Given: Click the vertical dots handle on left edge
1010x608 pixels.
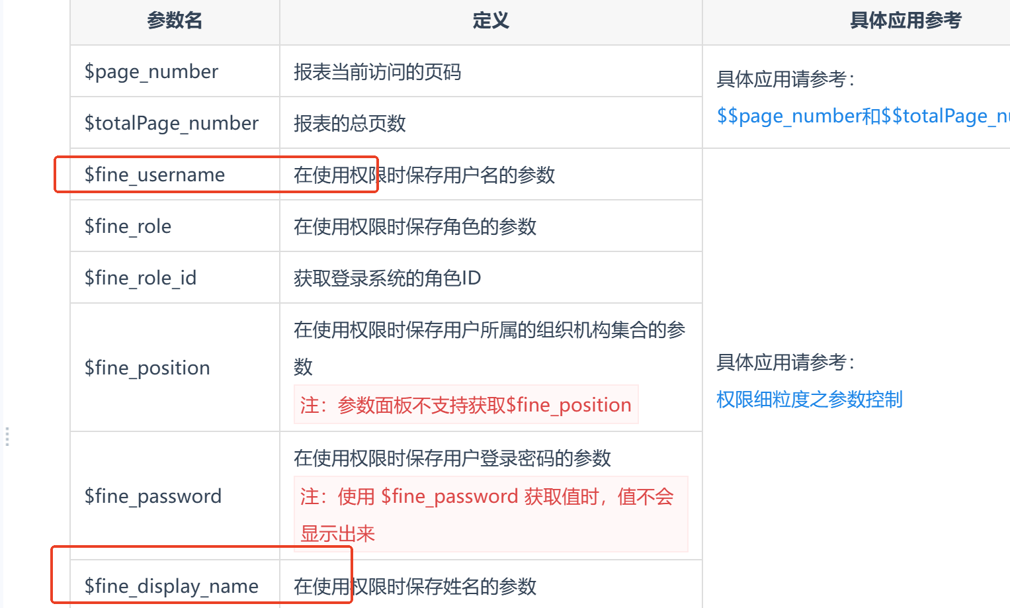Looking at the screenshot, I should pyautogui.click(x=7, y=437).
